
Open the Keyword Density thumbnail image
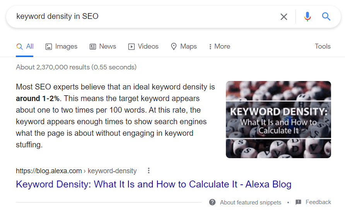click(x=278, y=119)
